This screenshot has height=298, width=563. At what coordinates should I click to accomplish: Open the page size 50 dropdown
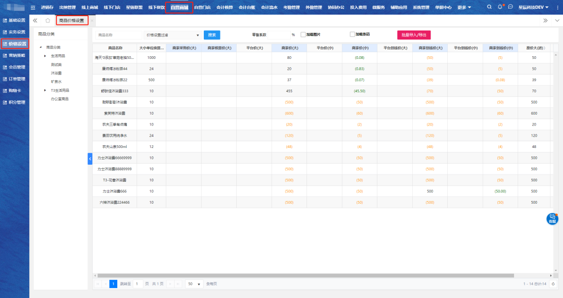pyautogui.click(x=194, y=284)
